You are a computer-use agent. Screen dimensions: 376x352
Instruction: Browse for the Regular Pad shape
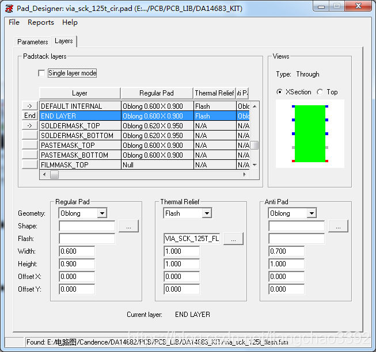pos(128,227)
